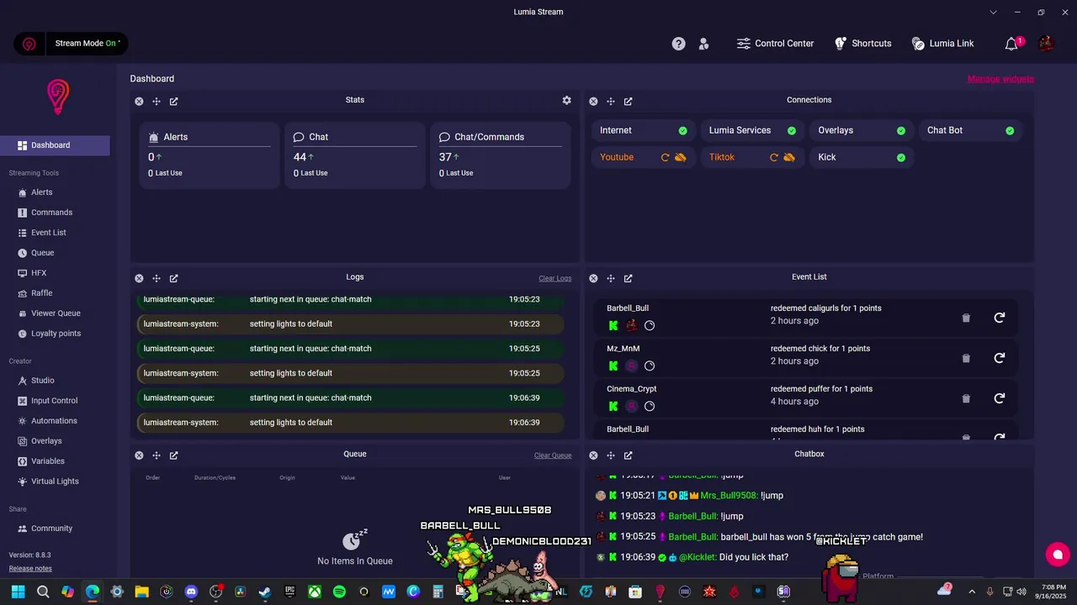
Task: Open Lumia Link
Action: [942, 44]
